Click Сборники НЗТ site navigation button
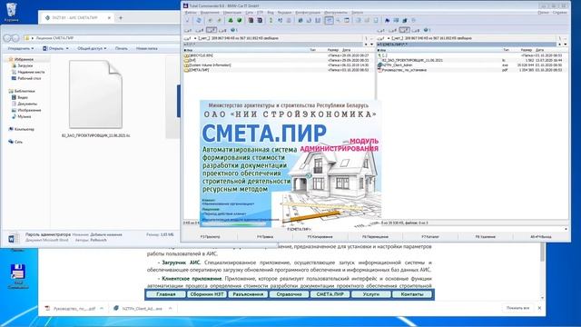The image size is (581, 327). coord(207,294)
